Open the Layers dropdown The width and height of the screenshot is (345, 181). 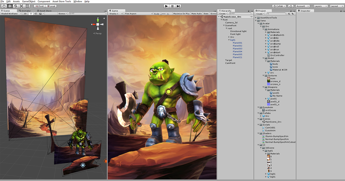pyautogui.click(x=320, y=6)
